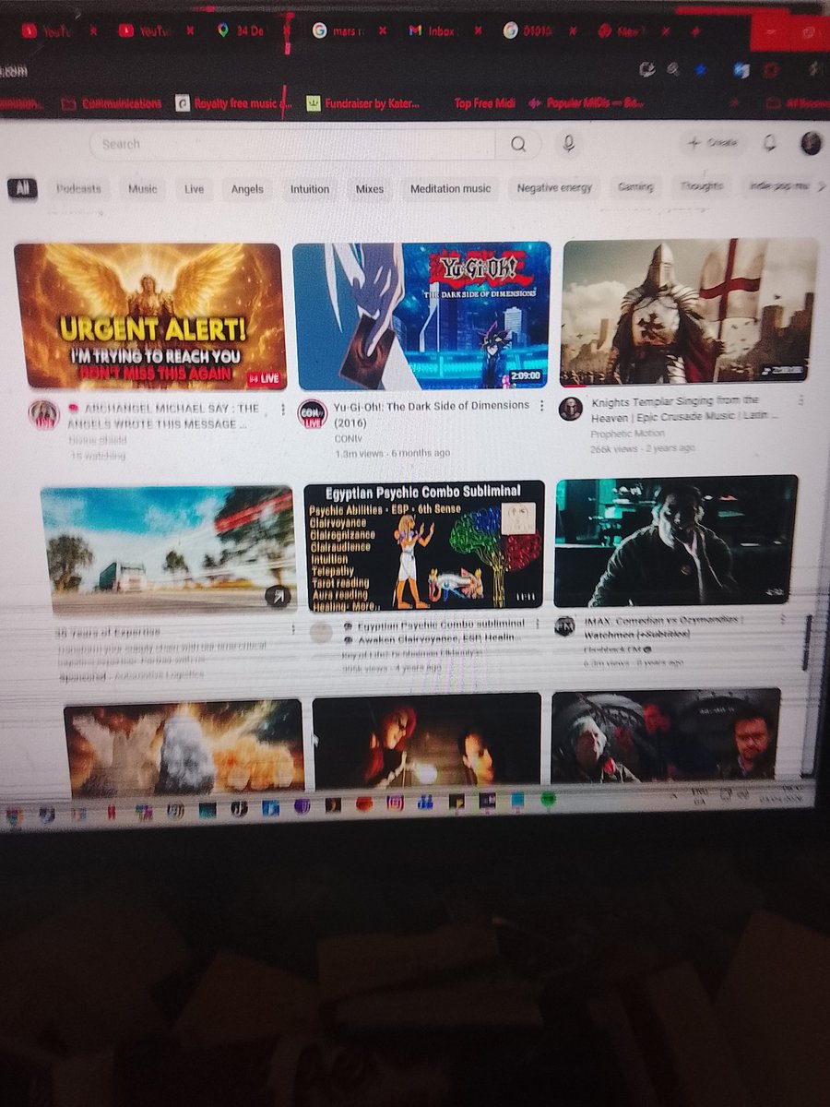The image size is (830, 1107).
Task: Select the Mixes filter chip
Action: click(x=370, y=188)
